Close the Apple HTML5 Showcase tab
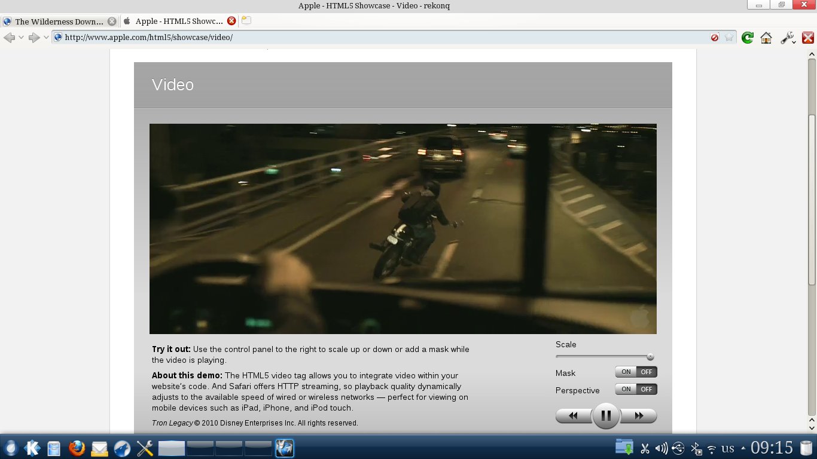The width and height of the screenshot is (817, 459). pos(231,21)
